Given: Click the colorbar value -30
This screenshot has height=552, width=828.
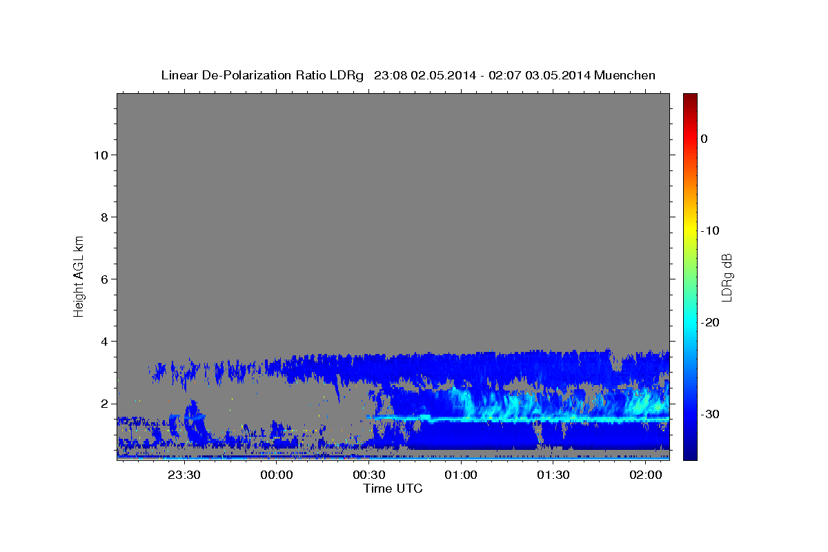Looking at the screenshot, I should coord(710,414).
